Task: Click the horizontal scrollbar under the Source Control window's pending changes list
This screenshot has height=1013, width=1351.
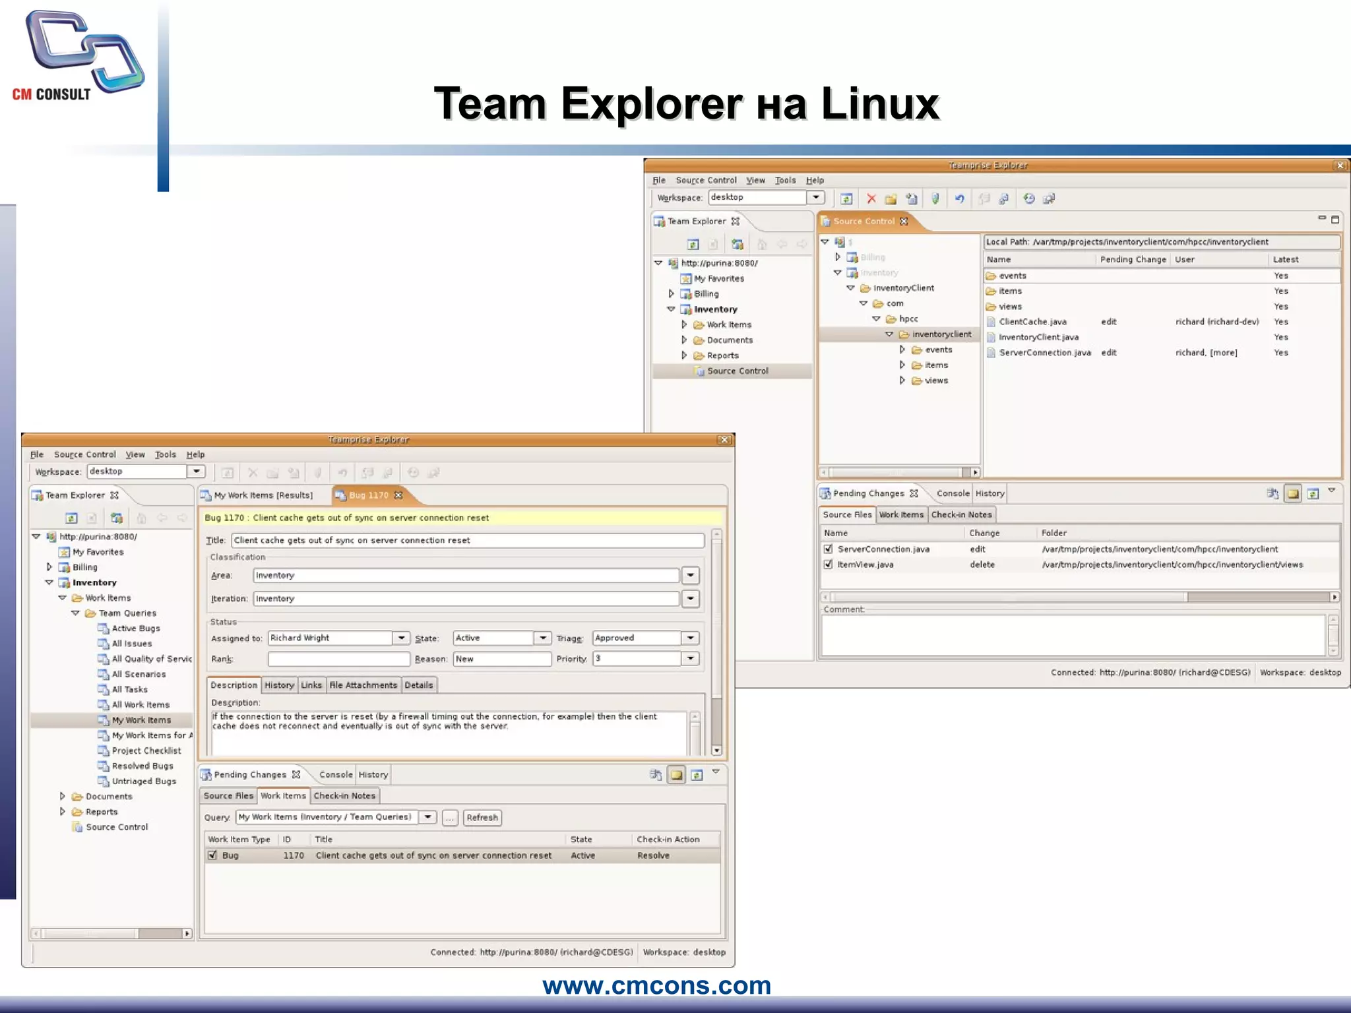Action: pos(1079,597)
